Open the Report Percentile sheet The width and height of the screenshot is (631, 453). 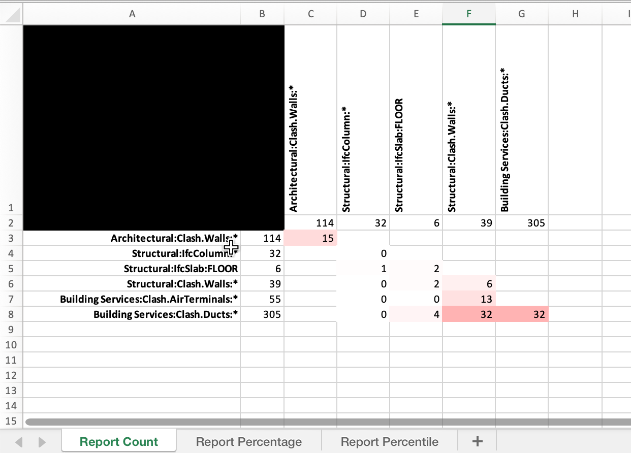point(389,441)
